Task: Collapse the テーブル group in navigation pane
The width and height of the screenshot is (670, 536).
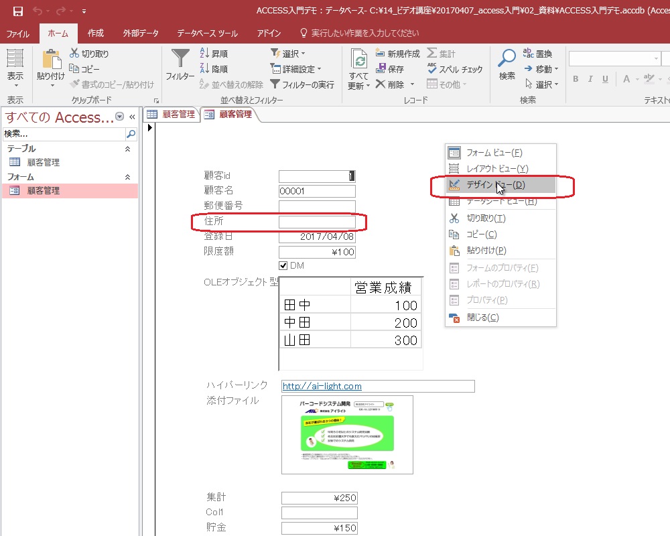Action: pos(127,149)
